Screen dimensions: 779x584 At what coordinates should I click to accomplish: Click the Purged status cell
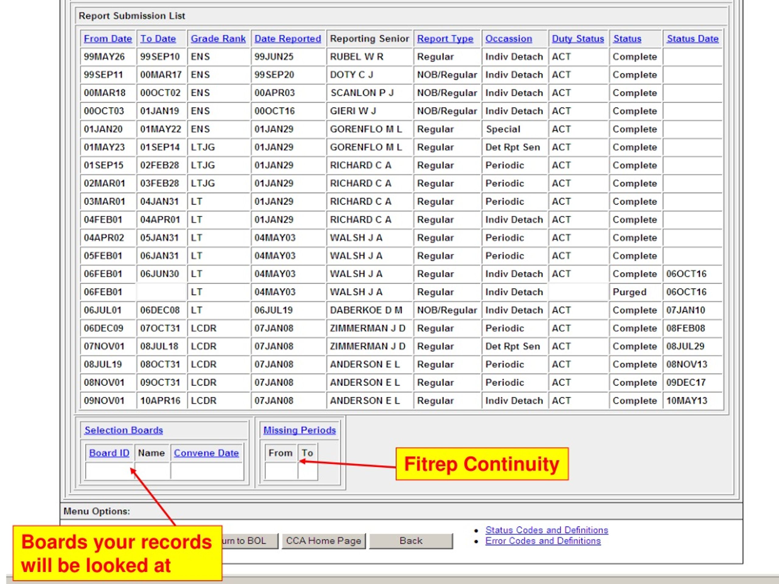point(635,292)
